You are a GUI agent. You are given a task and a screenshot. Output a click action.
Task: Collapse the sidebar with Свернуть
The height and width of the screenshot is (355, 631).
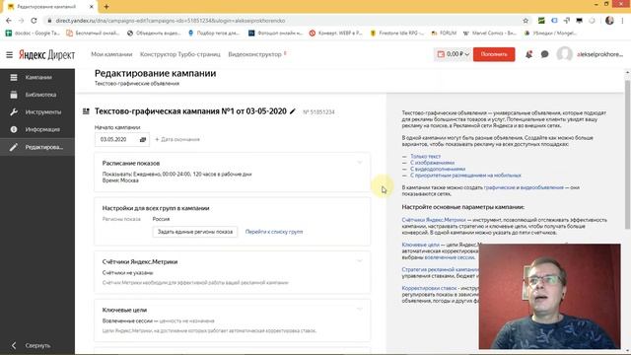pyautogui.click(x=32, y=345)
